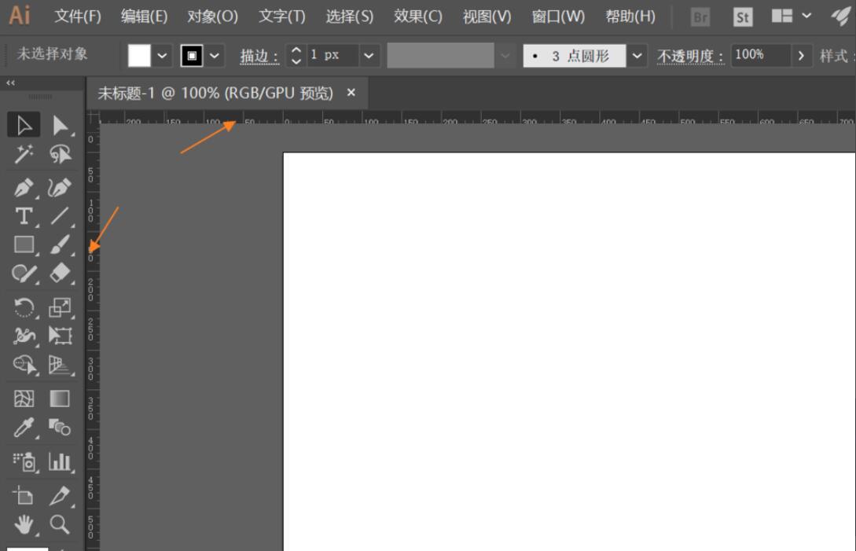This screenshot has height=551, width=856.
Task: Select the Slice tool
Action: pyautogui.click(x=60, y=496)
